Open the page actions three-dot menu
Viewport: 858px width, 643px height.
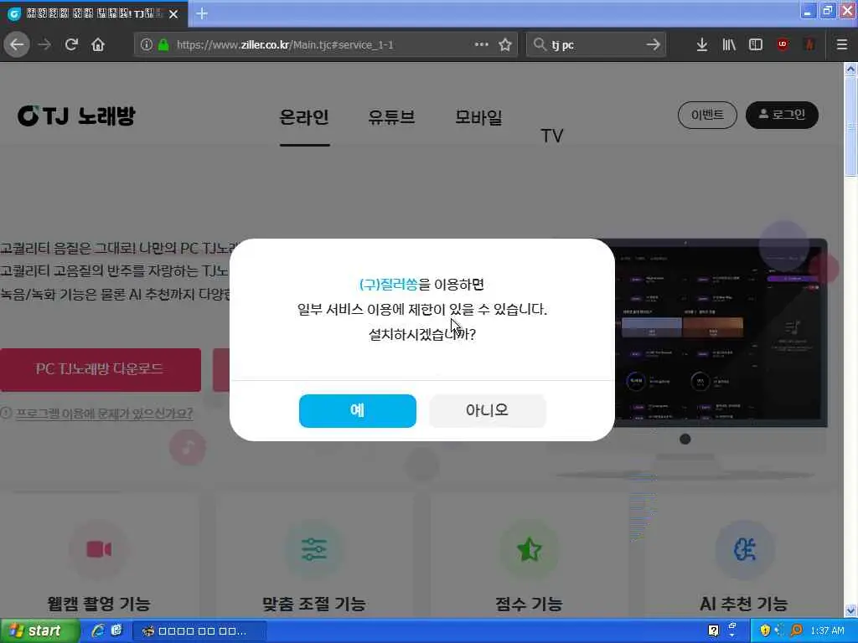click(481, 44)
